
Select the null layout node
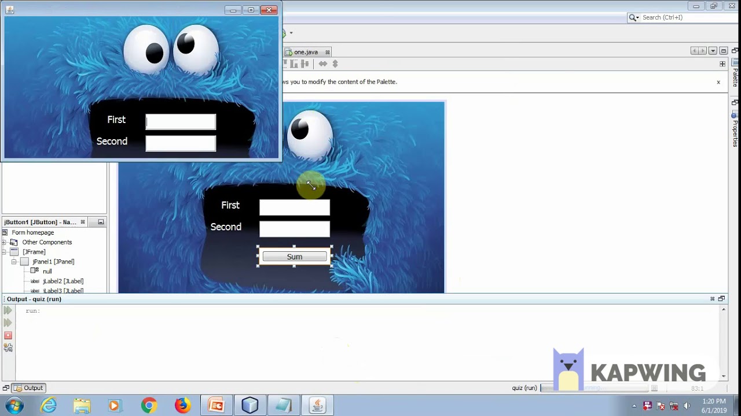47,272
